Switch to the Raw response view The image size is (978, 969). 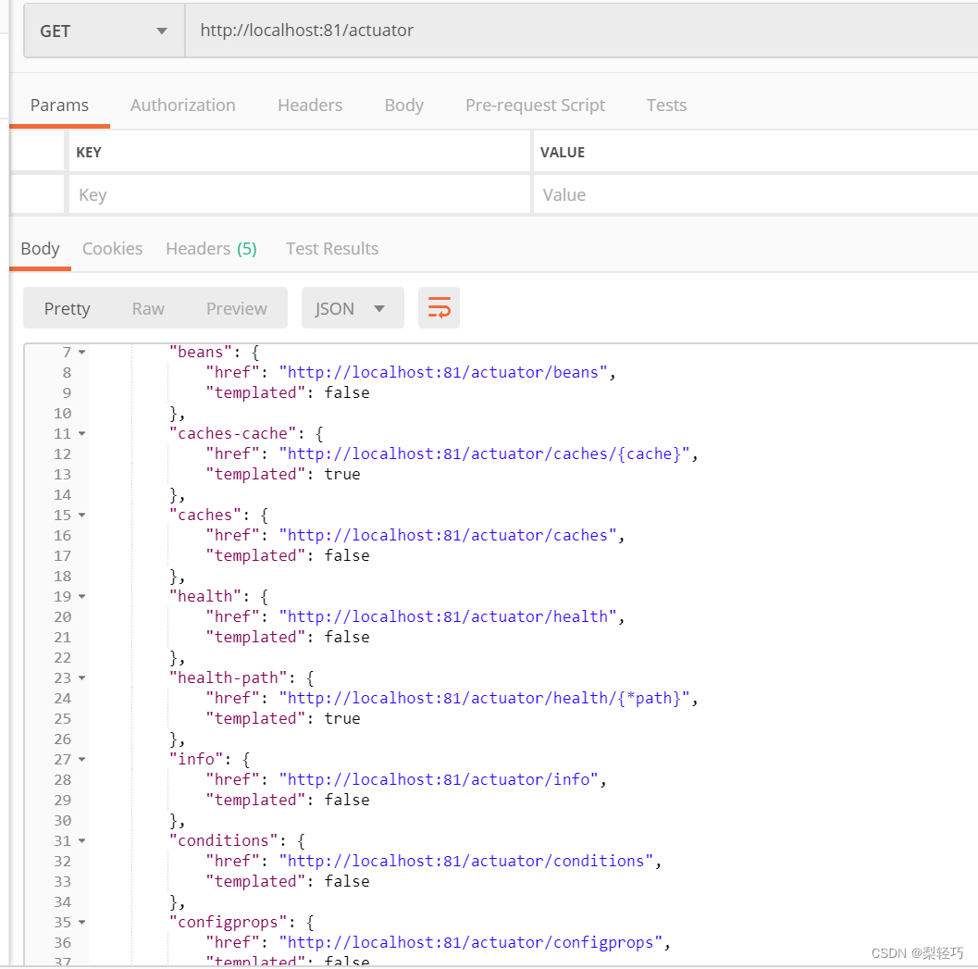(148, 307)
